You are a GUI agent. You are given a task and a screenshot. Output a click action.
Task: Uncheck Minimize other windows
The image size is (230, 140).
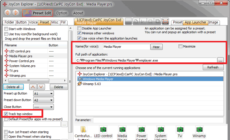tap(79, 33)
